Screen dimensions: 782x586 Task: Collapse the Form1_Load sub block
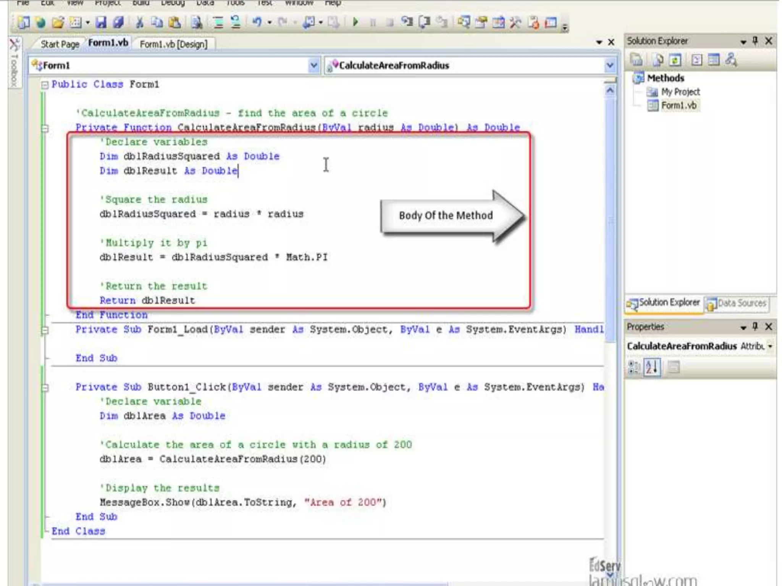[x=45, y=330]
